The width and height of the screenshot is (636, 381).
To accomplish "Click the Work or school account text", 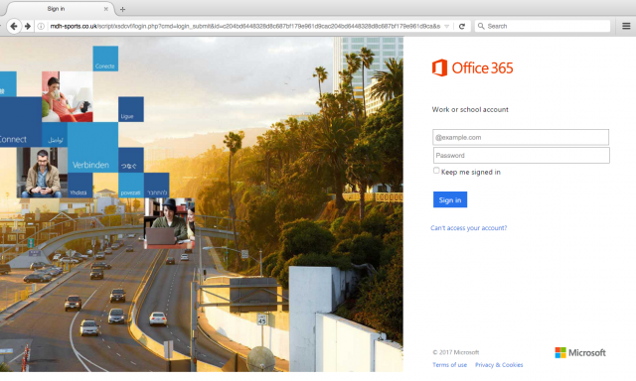I will click(470, 109).
